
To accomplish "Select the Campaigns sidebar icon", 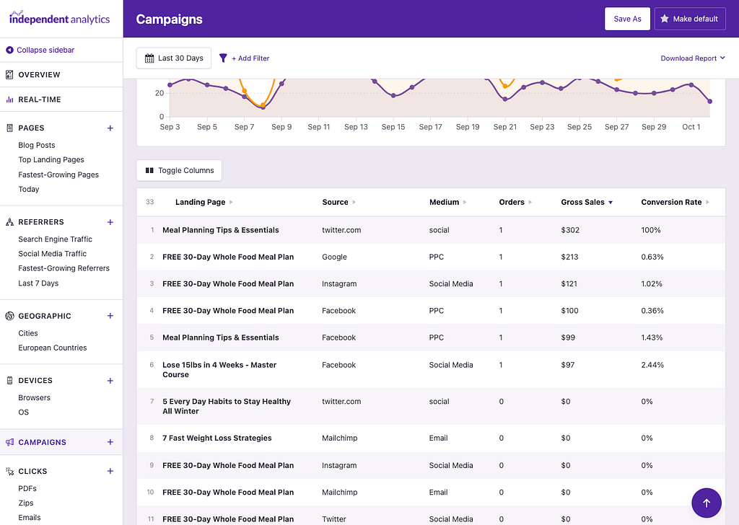I will coord(11,441).
